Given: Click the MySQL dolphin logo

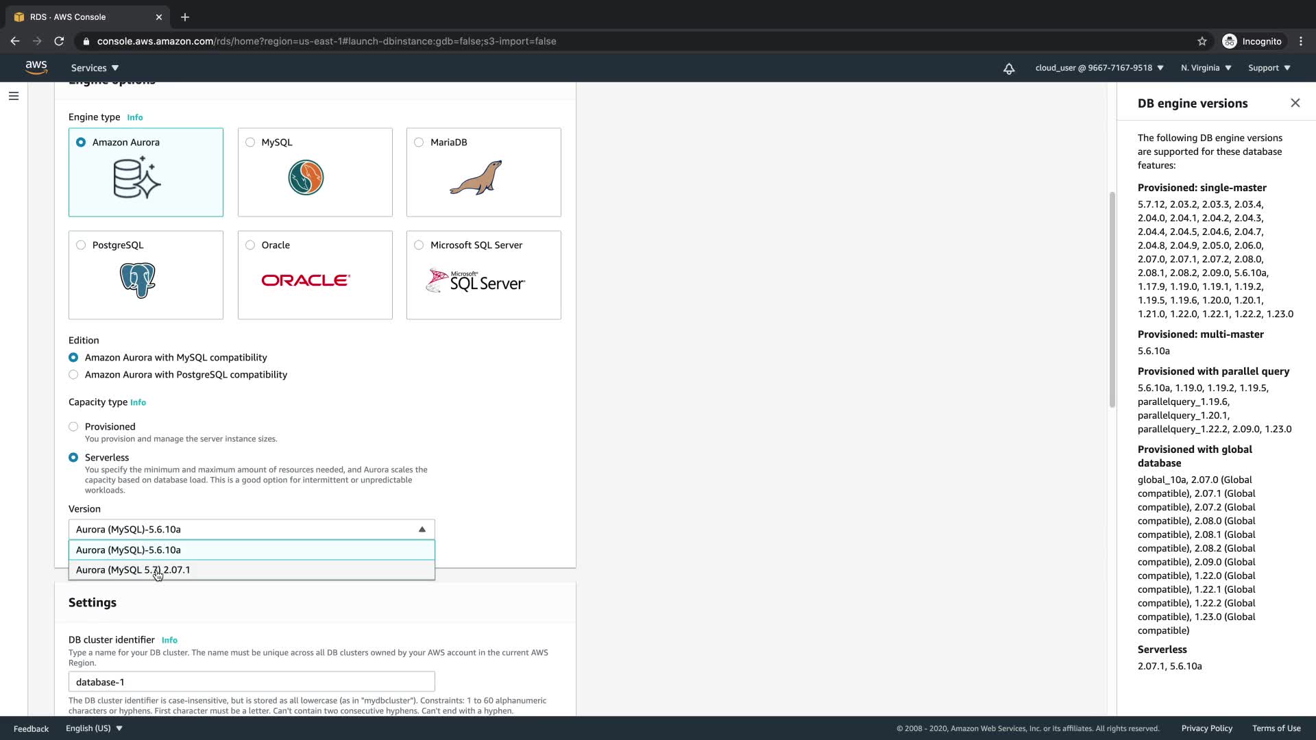Looking at the screenshot, I should coord(306,177).
